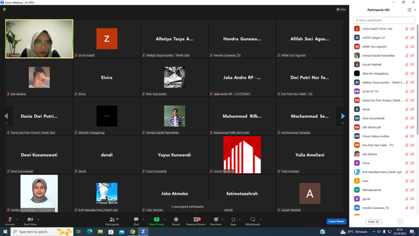
Task: Select eka deliana's video tile
Action: pyautogui.click(x=39, y=77)
